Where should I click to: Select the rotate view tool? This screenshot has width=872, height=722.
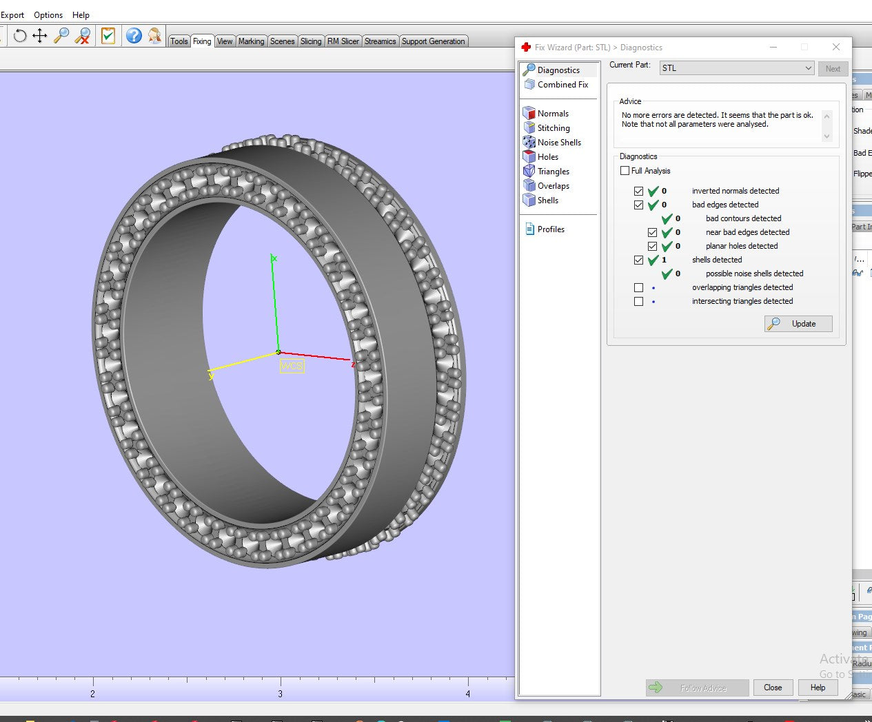click(20, 36)
